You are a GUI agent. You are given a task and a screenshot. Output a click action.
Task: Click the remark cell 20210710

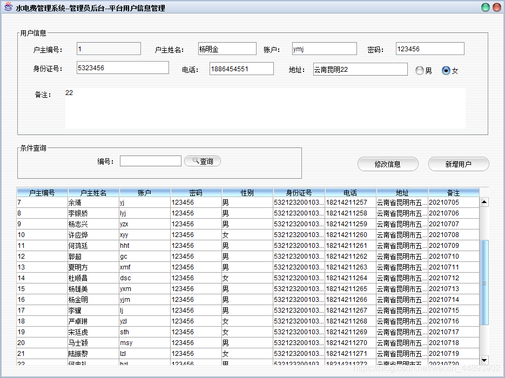tap(454, 256)
